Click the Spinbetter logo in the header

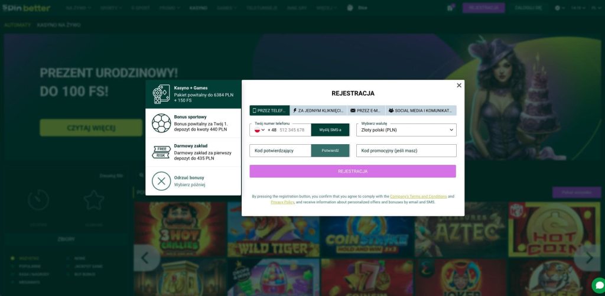click(26, 8)
